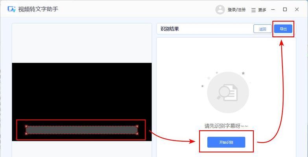Click the top-left handle of the subtitle box
The height and width of the screenshot is (157, 308).
tap(26, 126)
